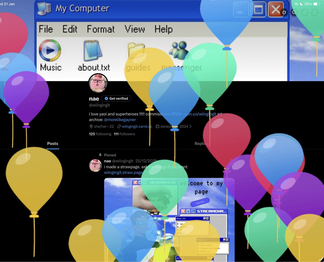The width and height of the screenshot is (324, 262).
Task: Open Grok via the slashed-circle icon
Action: [284, 12]
